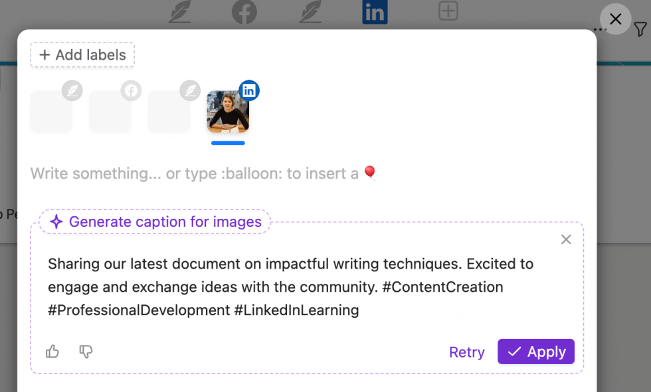This screenshot has width=651, height=392.
Task: Click the sparkle icon beside Generate caption
Action: tap(56, 222)
